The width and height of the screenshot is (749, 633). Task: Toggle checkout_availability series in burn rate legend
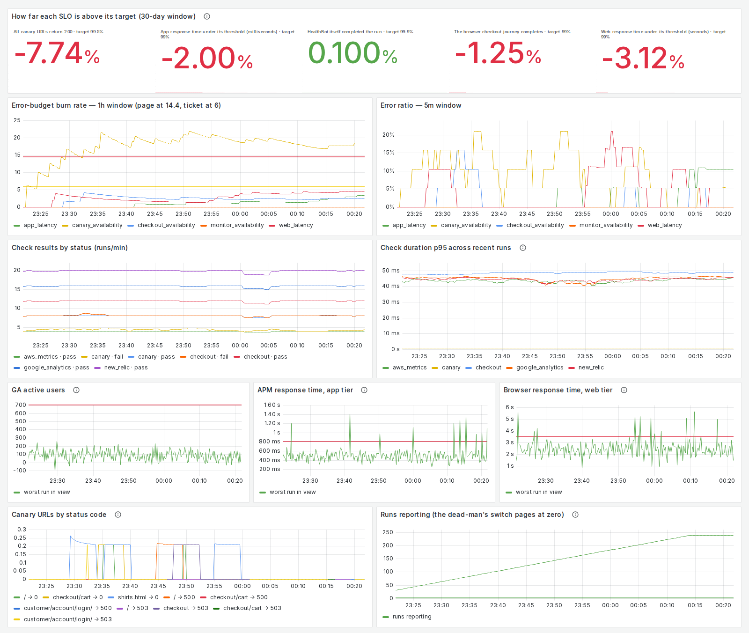(166, 225)
